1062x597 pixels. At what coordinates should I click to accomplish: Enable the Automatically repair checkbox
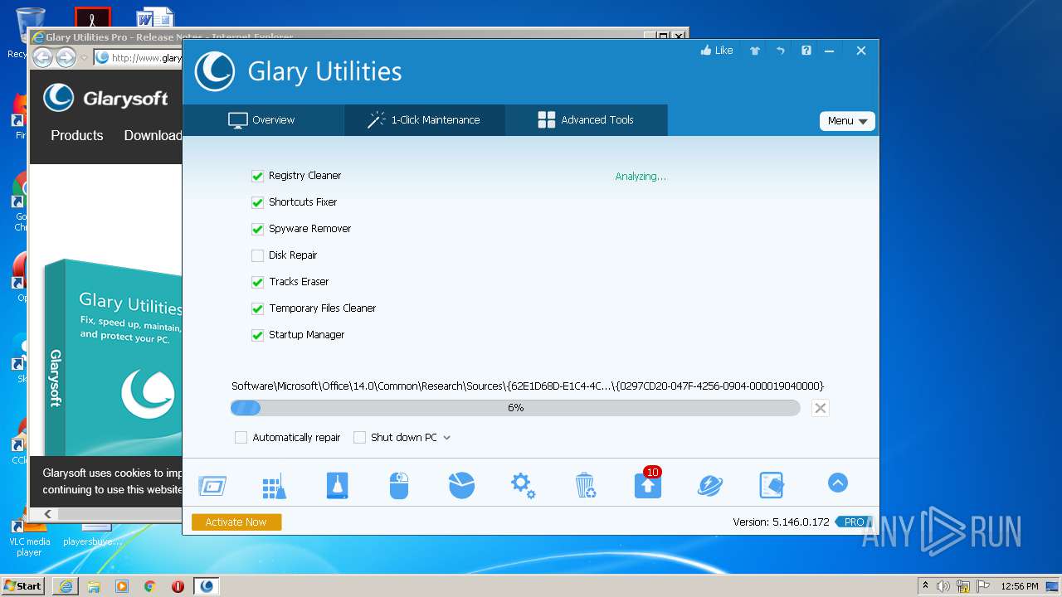tap(241, 438)
